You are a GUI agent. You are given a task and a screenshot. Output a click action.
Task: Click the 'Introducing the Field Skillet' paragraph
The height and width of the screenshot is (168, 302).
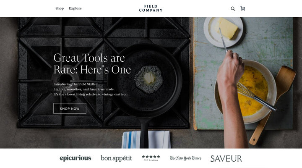91,89
